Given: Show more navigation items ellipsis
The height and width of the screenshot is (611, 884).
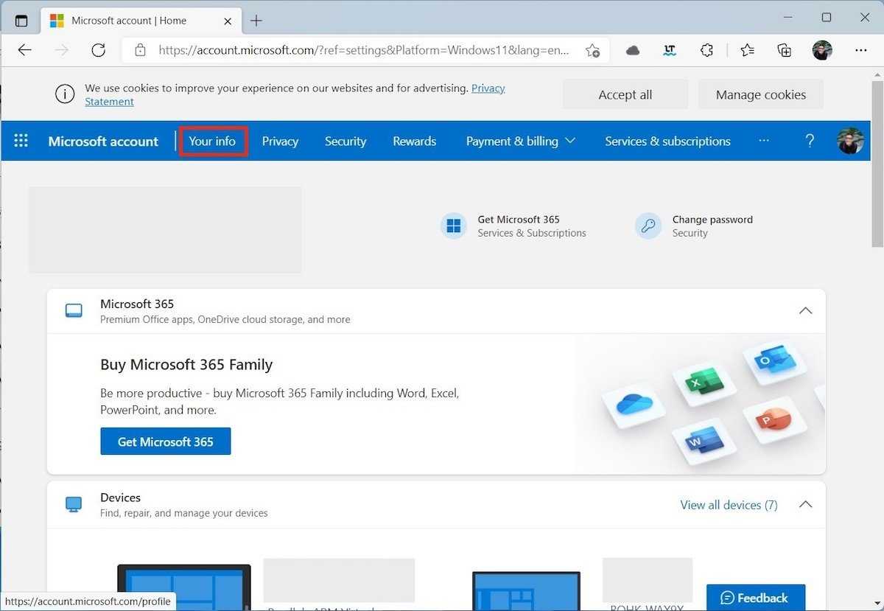Looking at the screenshot, I should pyautogui.click(x=764, y=141).
